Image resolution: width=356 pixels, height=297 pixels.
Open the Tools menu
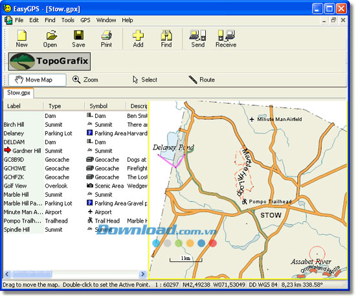tap(68, 20)
